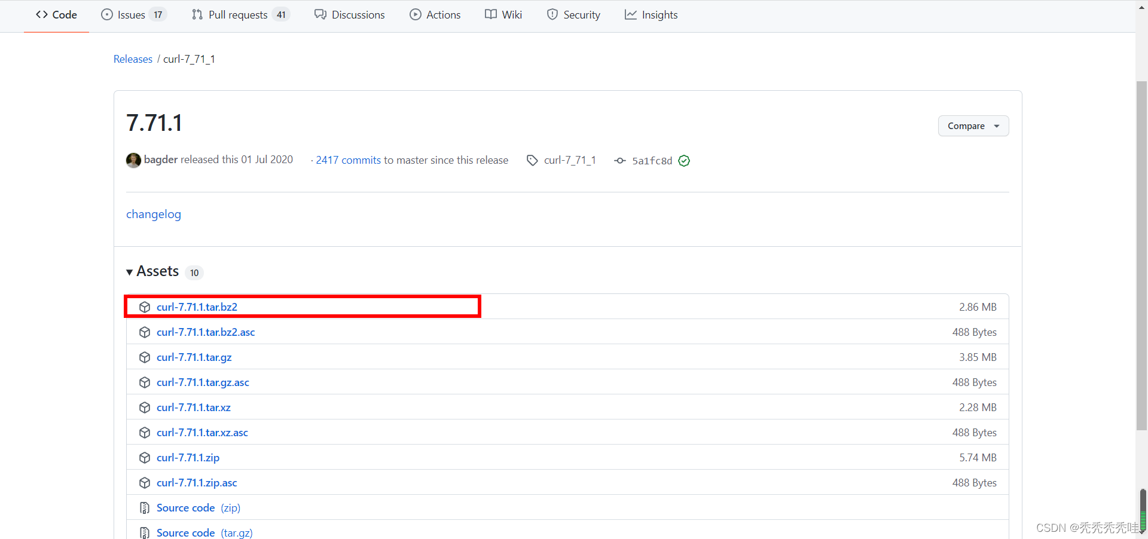Open the Pull requests tab
Image resolution: width=1148 pixels, height=539 pixels.
(x=240, y=15)
